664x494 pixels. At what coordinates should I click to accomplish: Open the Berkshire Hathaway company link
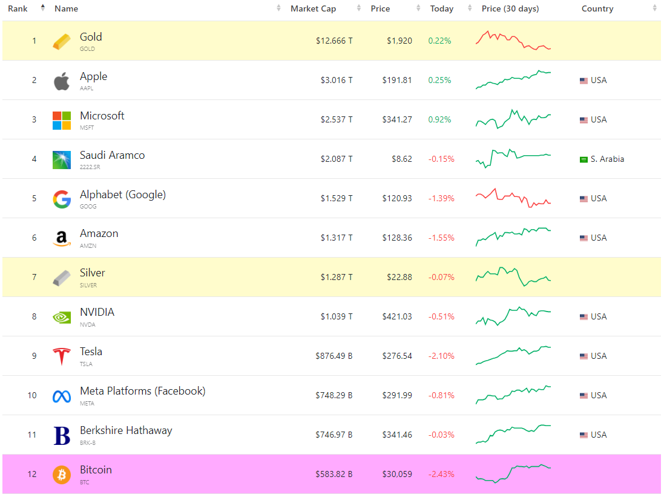[x=126, y=431]
